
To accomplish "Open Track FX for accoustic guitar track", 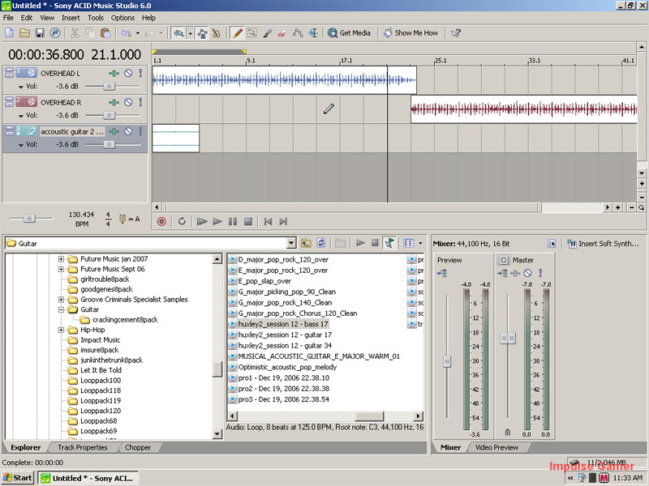I will pos(114,131).
